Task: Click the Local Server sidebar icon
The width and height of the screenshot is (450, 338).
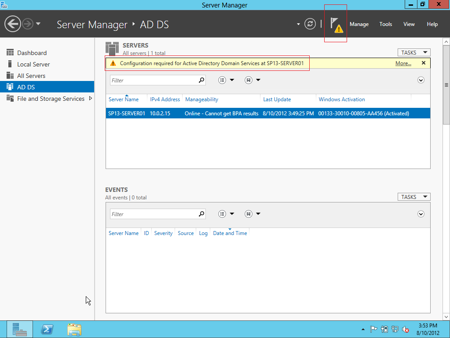Action: [10, 64]
